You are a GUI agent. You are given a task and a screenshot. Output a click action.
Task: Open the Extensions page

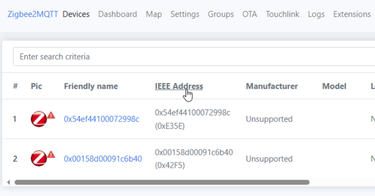(352, 14)
